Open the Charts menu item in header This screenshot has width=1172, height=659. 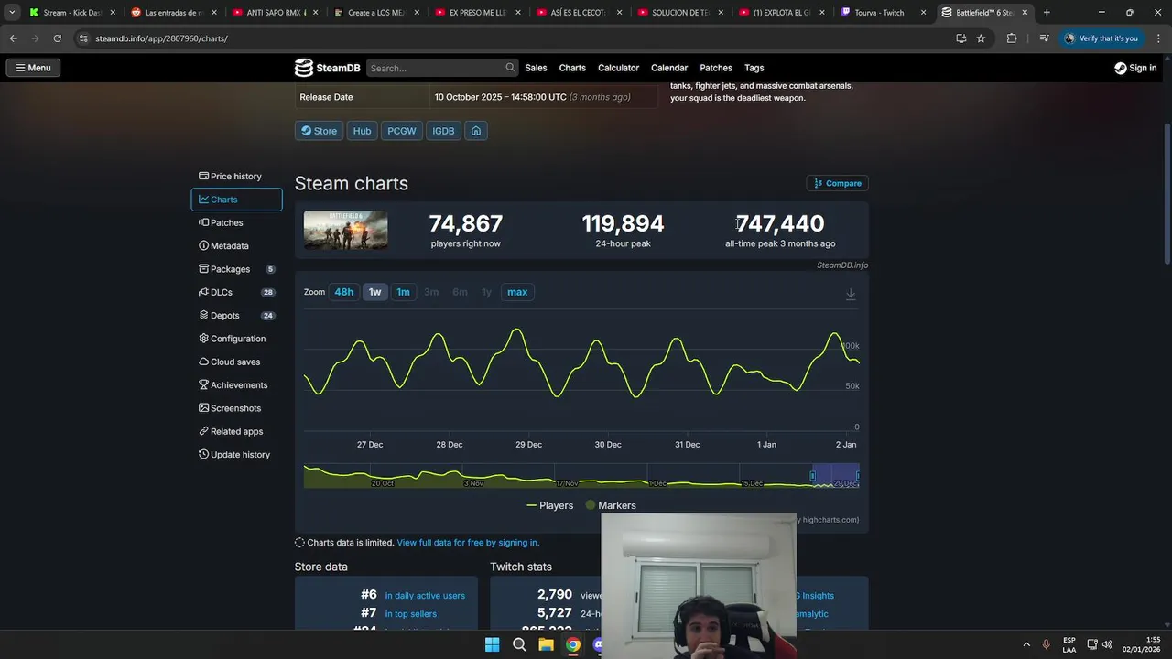(572, 68)
